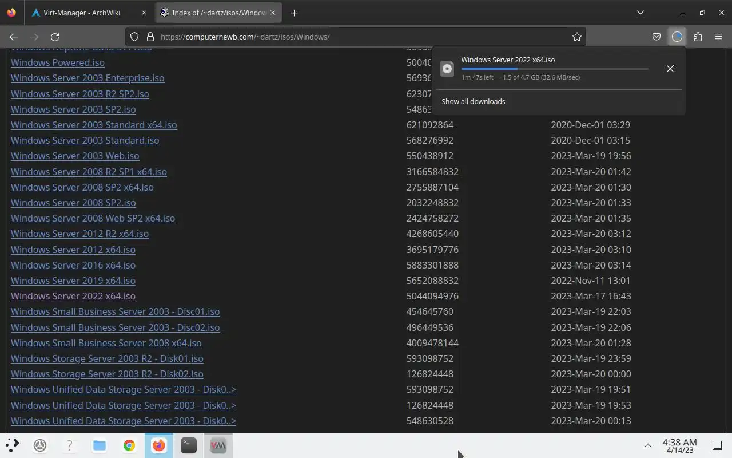Open the Firefox View pinned icon

click(11, 13)
